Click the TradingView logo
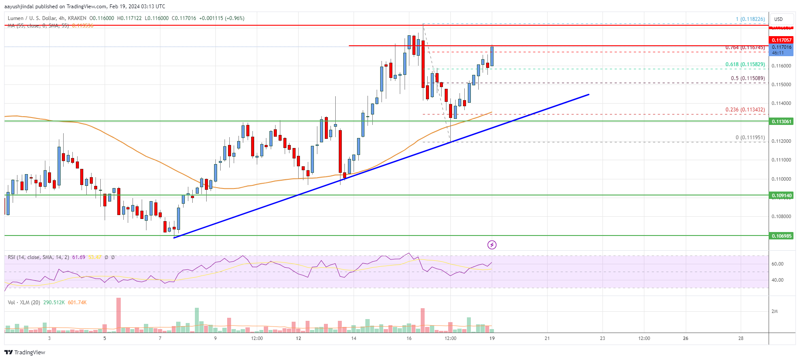This screenshot has height=360, width=800. tap(25, 352)
